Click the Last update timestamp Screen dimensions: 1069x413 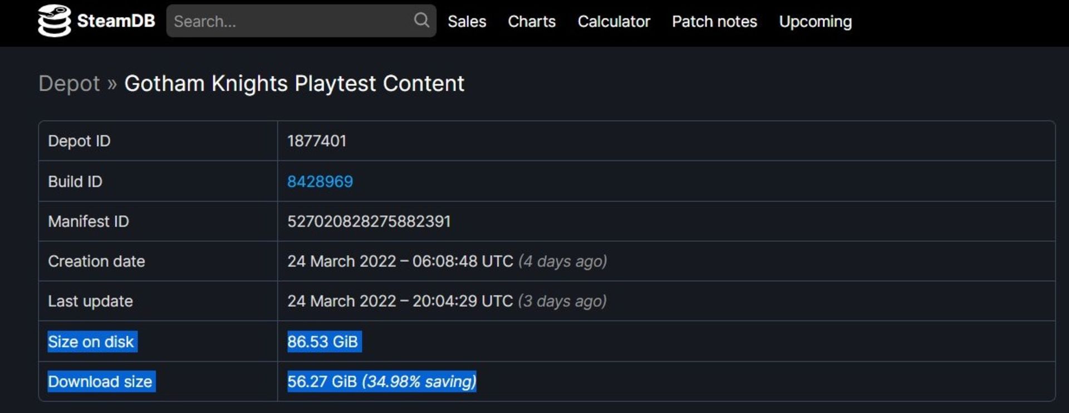400,301
